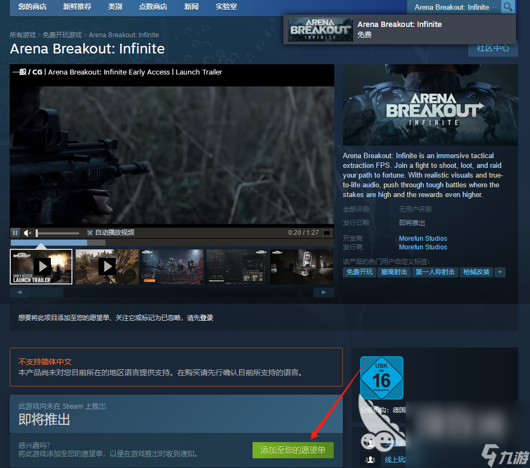Screen dimensions: 530x468
Task: Unmute the trailer audio
Action: (x=28, y=233)
